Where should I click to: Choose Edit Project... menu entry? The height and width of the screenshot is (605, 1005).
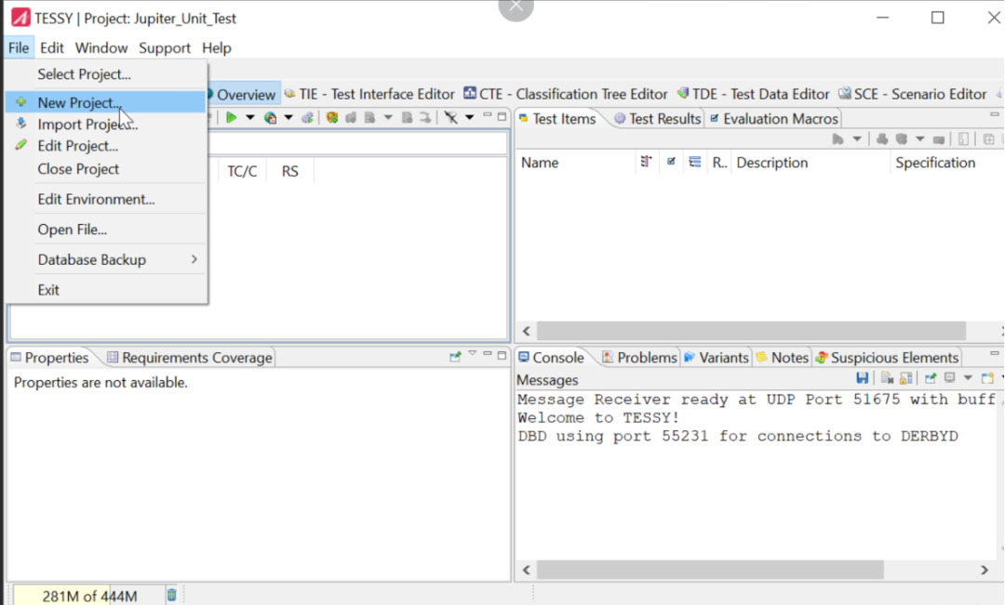[x=106, y=146]
